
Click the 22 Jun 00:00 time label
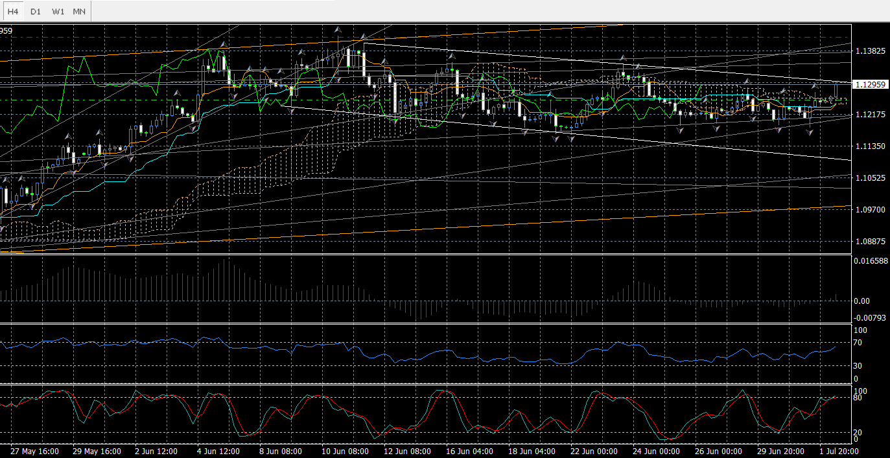594,451
